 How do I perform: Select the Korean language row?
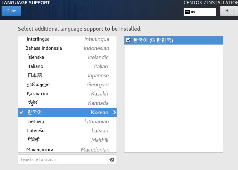pyautogui.click(x=67, y=112)
